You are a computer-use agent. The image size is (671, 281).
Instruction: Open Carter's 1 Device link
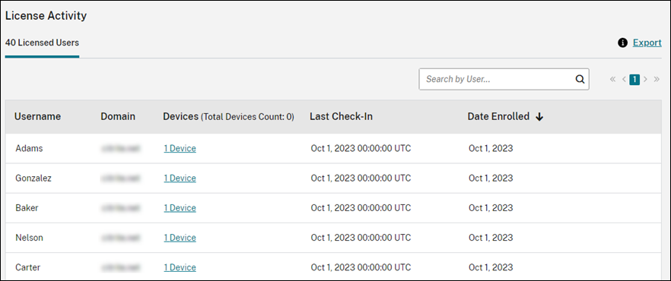pyautogui.click(x=180, y=267)
